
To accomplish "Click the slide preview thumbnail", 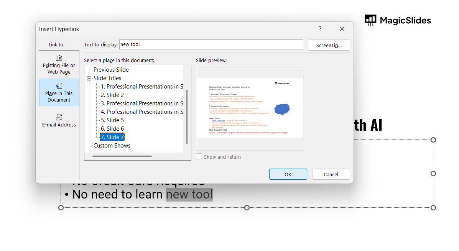I will pyautogui.click(x=250, y=108).
